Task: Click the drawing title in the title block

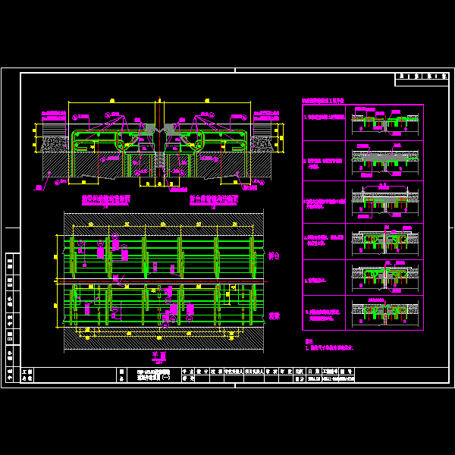Action: pyautogui.click(x=153, y=375)
